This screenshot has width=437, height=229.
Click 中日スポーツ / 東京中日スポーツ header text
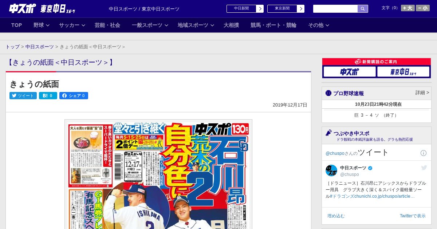click(x=144, y=9)
